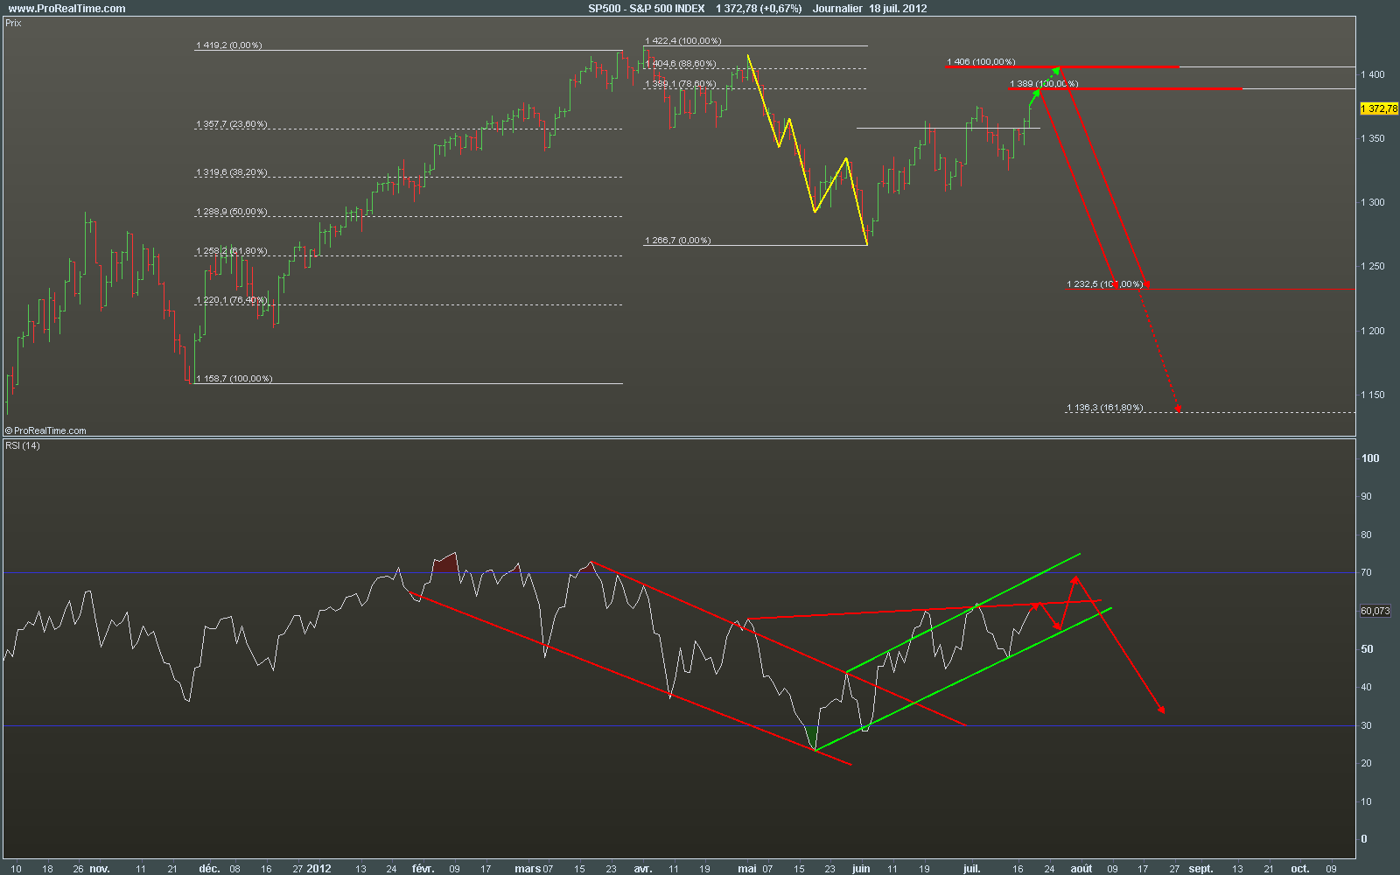The image size is (1400, 875).
Task: Click the RSI current value tag '60,073'
Action: 1375,611
